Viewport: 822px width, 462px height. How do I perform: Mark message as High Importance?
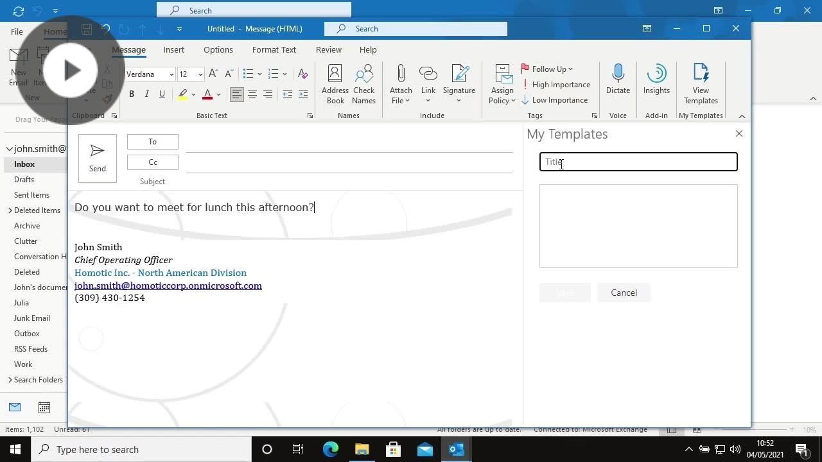pos(555,85)
